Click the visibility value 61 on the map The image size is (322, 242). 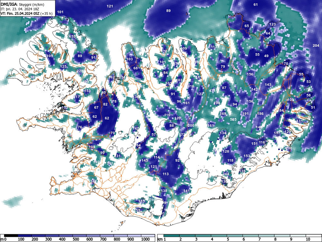pyautogui.click(x=255, y=5)
